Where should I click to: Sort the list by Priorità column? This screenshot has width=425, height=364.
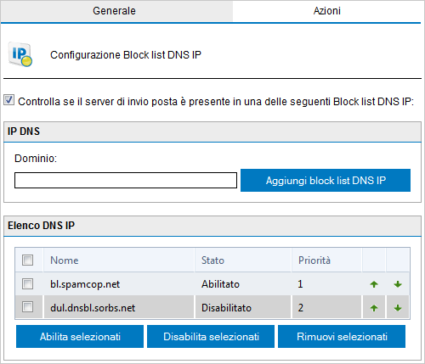click(314, 260)
